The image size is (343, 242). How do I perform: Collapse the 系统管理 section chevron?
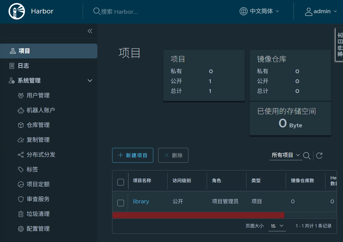90,81
